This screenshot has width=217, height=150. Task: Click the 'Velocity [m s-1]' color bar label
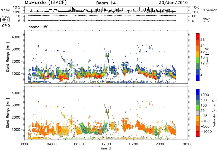point(214,113)
